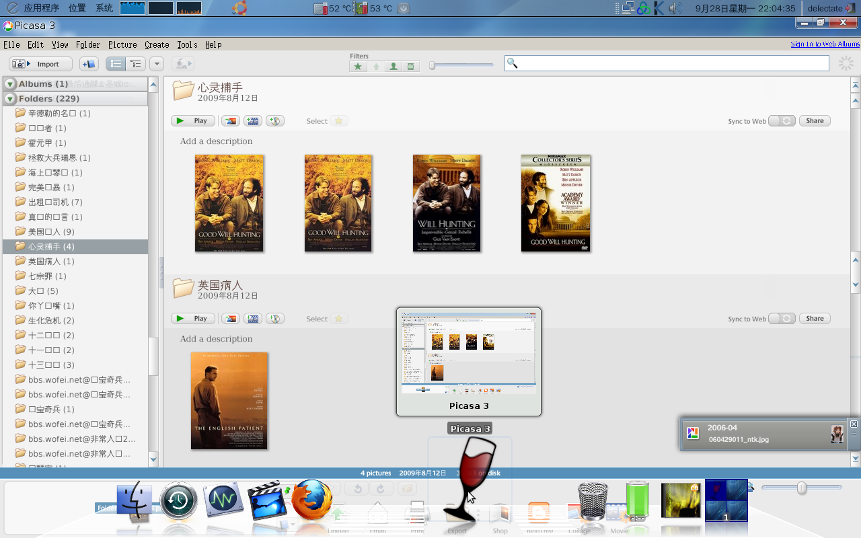The width and height of the screenshot is (861, 538).
Task: Create movie presentation for 英国病人 folder
Action: tap(253, 319)
